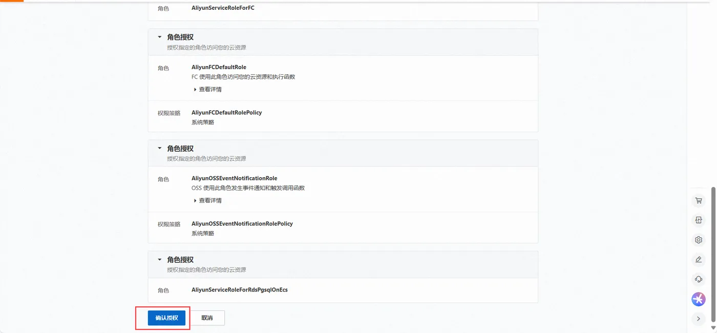Select AliyunOSSEventNotificationRolePolicy policy name
Screen dimensions: 717x333
click(x=242, y=223)
